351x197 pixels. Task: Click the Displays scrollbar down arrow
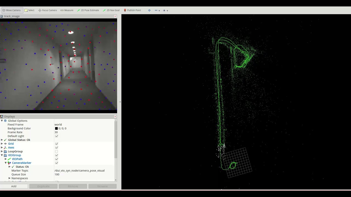click(115, 180)
